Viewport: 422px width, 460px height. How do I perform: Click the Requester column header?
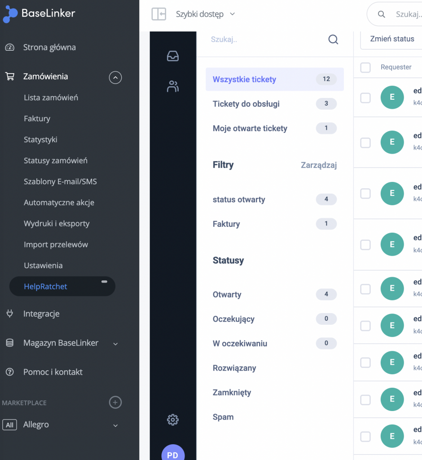(396, 67)
